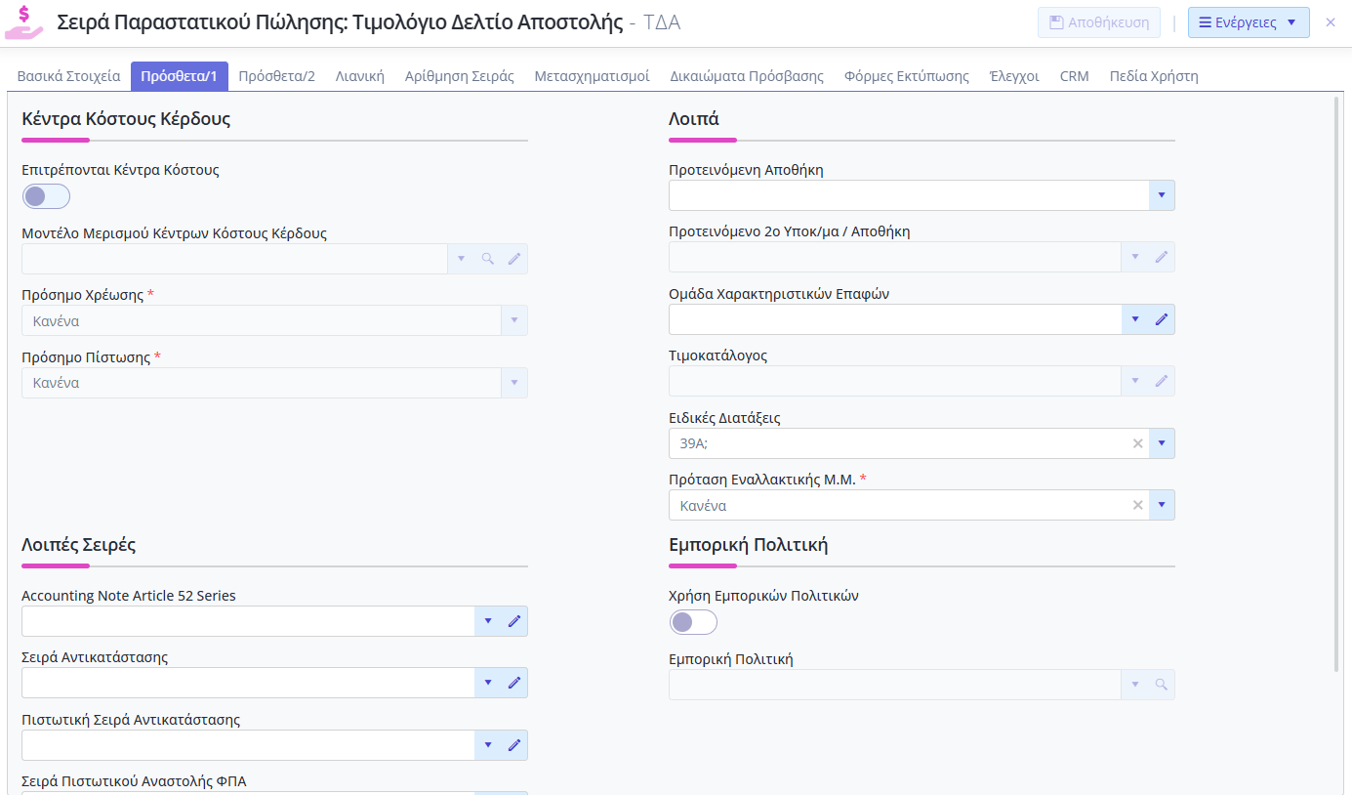
Task: Open the Σειρά Αντικατάστασης dropdown arrow
Action: [489, 683]
